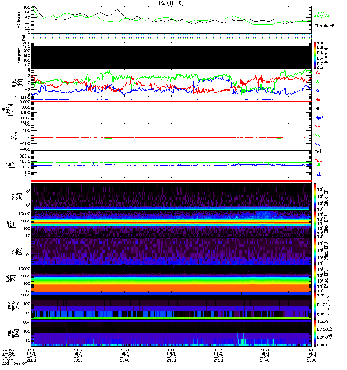
Task: Click inside the SST electrons spectrogram panel
Action: 171,251
